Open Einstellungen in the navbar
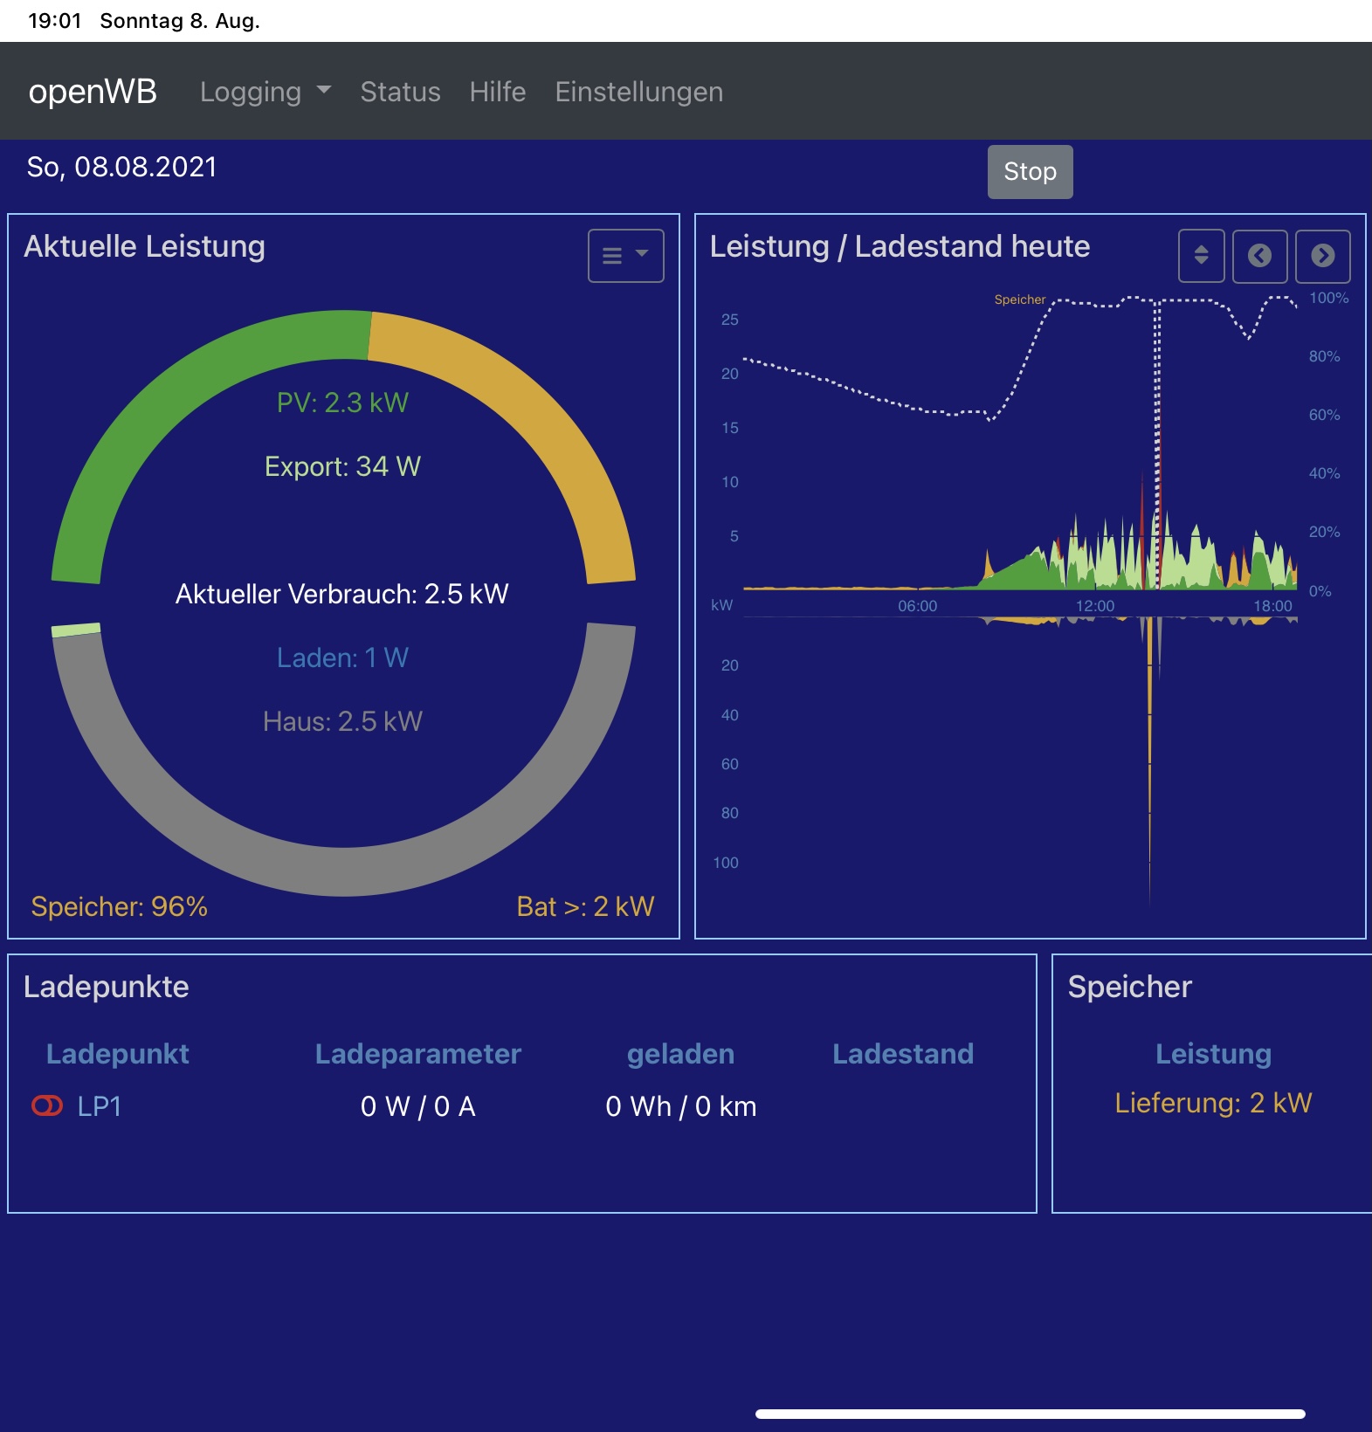 point(638,92)
